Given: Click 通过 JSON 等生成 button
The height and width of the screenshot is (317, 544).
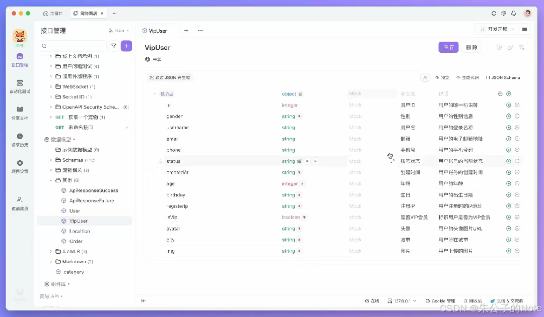Looking at the screenshot, I should (169, 77).
